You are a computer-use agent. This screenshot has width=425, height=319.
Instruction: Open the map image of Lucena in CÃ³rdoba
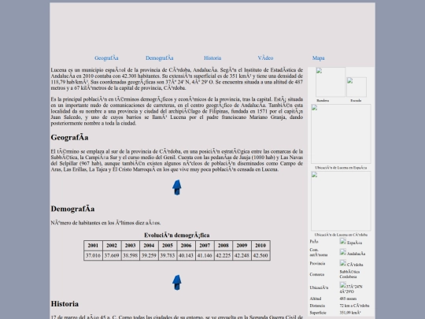[341, 201]
